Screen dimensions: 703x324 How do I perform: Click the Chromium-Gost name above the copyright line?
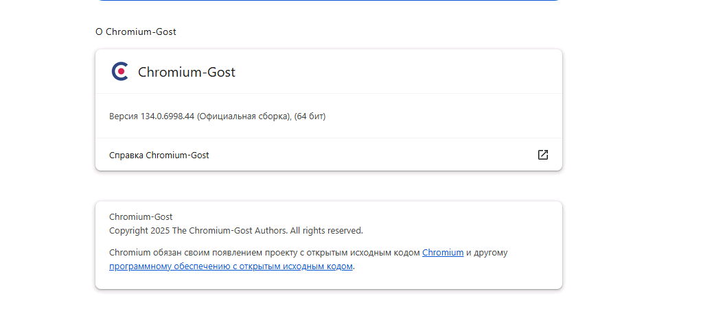point(141,216)
